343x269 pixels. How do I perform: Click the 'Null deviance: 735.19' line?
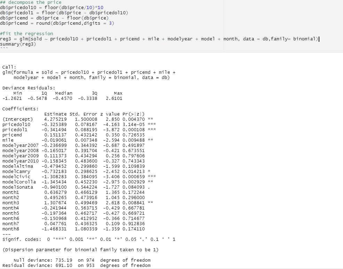(x=82, y=260)
